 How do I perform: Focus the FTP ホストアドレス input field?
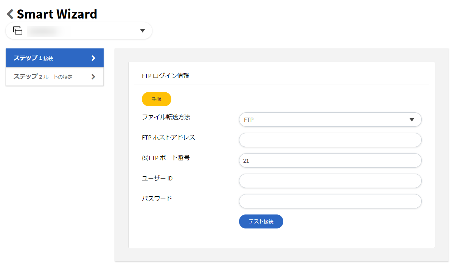pyautogui.click(x=330, y=140)
